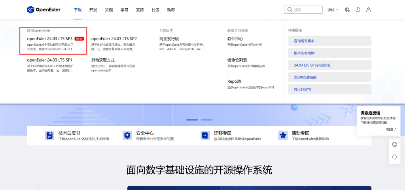Open the 文档 menu
The image size is (405, 190).
click(x=109, y=9)
